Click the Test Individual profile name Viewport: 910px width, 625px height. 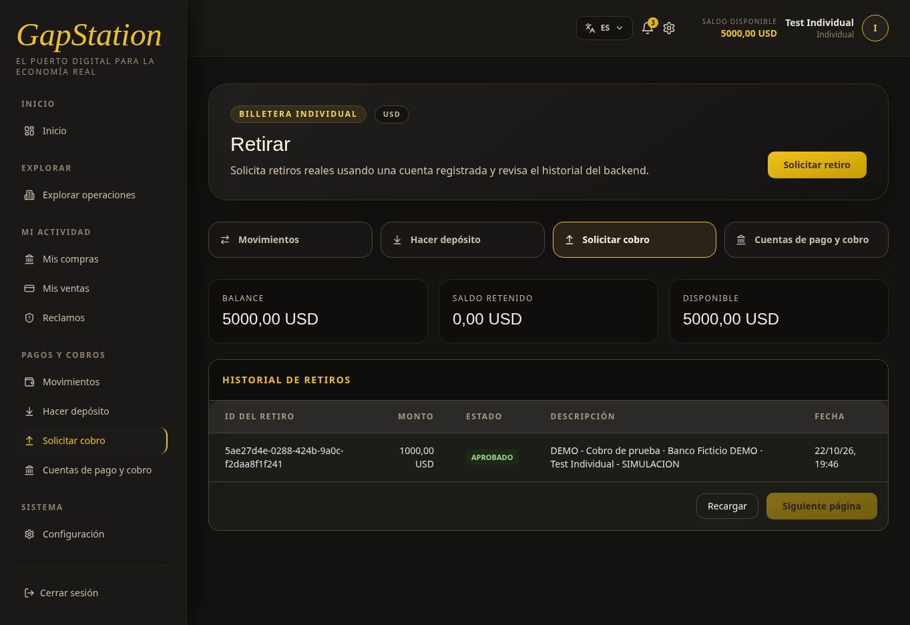click(x=819, y=23)
